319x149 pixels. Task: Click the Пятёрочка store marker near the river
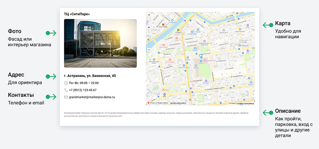[x=172, y=20]
